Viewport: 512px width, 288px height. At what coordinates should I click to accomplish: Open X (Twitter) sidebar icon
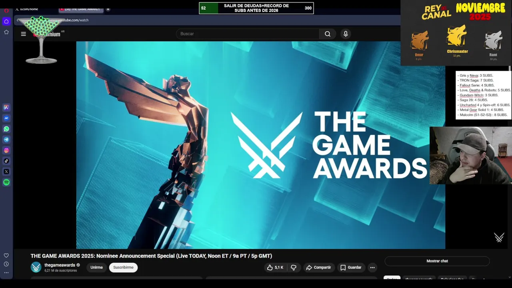click(6, 172)
